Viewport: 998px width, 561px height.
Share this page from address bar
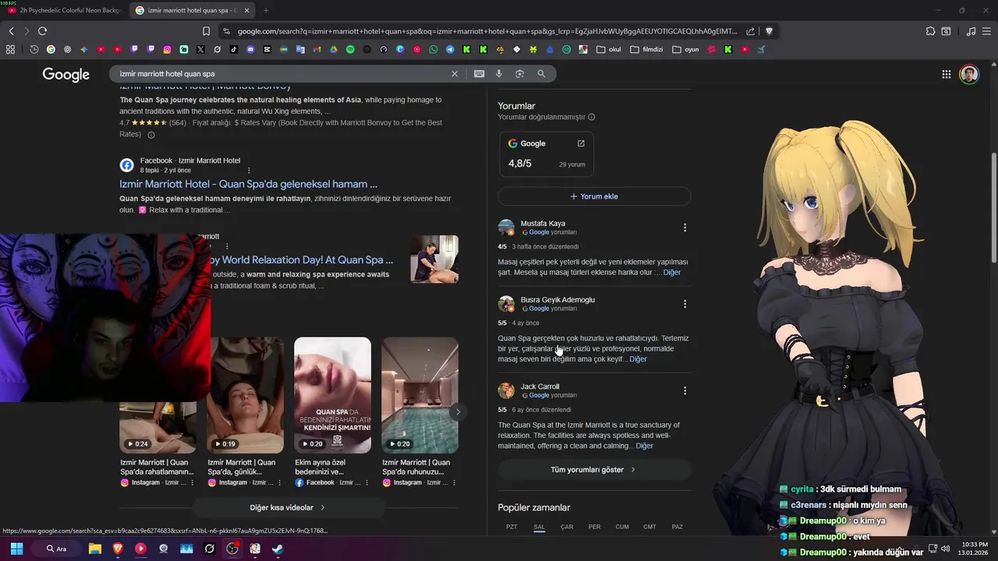pyautogui.click(x=750, y=31)
